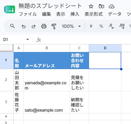
Task: Select empty cell D2
Action: [x=105, y=80]
